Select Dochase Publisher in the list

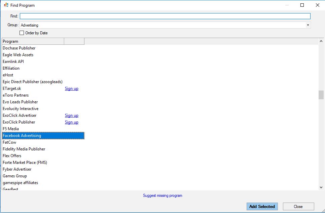(19, 48)
